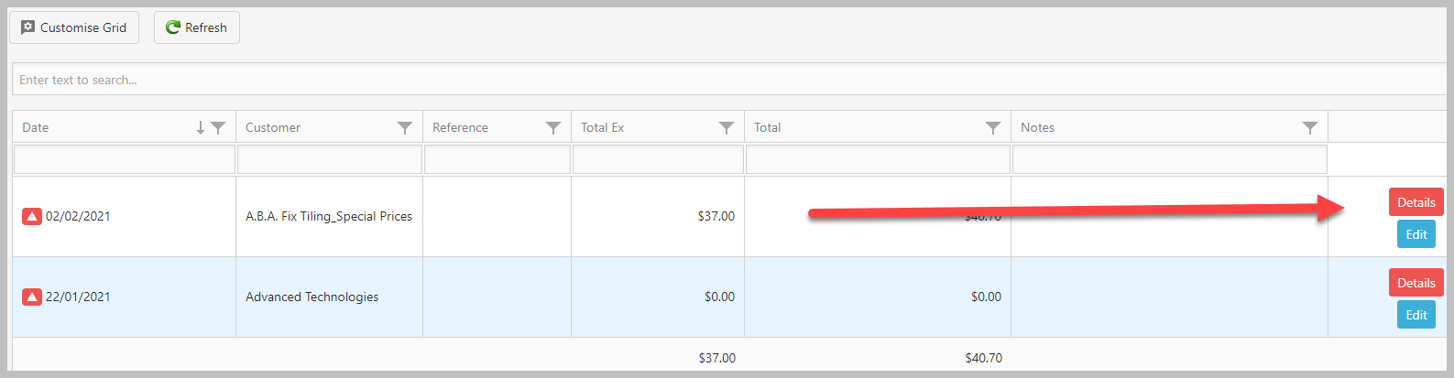The width and height of the screenshot is (1454, 378).
Task: Open the Reference column filter funnel
Action: pyautogui.click(x=553, y=128)
